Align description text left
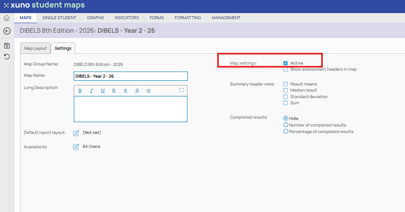 pos(114,91)
